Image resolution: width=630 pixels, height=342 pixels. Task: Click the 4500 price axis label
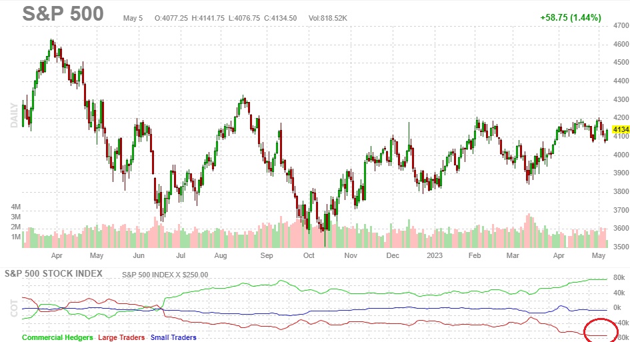point(621,62)
